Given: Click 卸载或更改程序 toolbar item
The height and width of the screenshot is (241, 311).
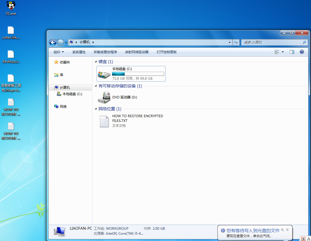Looking at the screenshot, I should coord(105,52).
